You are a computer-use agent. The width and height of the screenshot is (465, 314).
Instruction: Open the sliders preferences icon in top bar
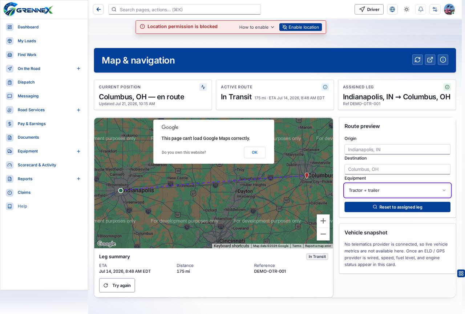pos(435,9)
